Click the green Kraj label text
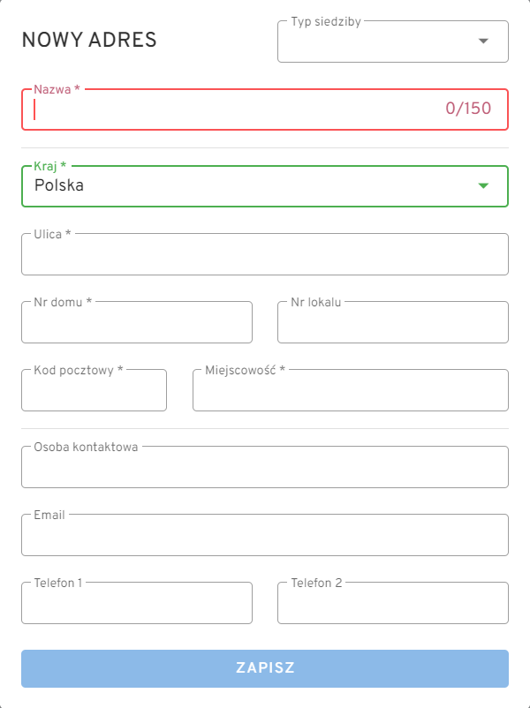This screenshot has width=530, height=708. point(50,166)
